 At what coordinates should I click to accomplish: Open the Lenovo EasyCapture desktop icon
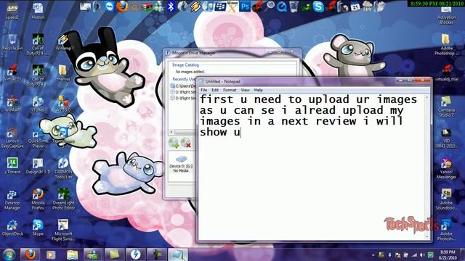tap(12, 138)
